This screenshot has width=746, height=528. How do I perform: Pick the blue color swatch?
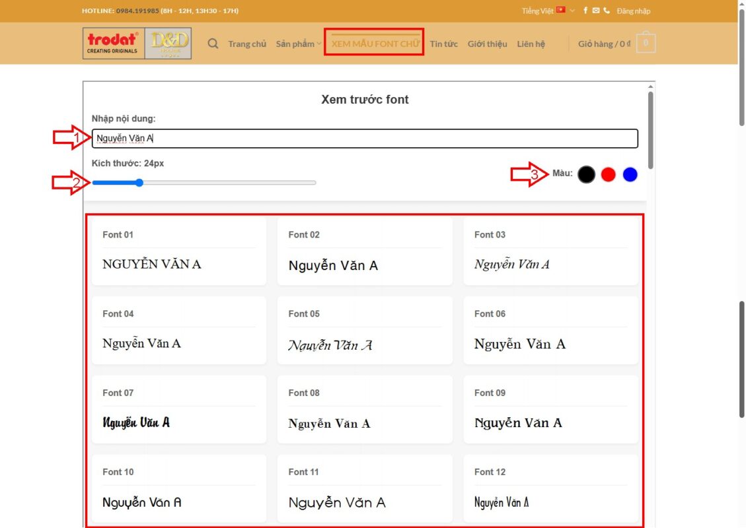(630, 174)
